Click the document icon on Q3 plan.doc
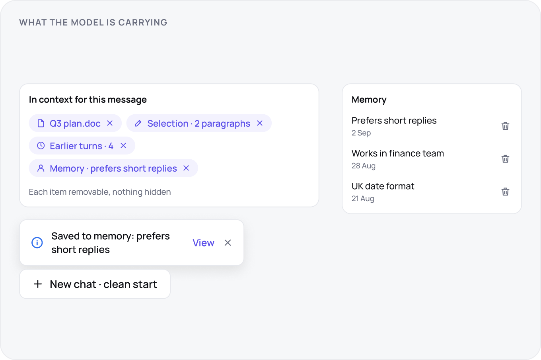Viewport: 541px width, 360px height. [x=41, y=123]
